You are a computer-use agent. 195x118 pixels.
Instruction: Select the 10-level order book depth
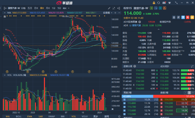(193, 92)
